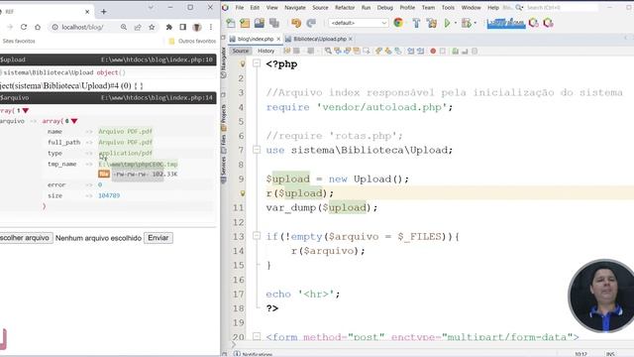
Task: Run the project with green play icon
Action: click(x=447, y=23)
